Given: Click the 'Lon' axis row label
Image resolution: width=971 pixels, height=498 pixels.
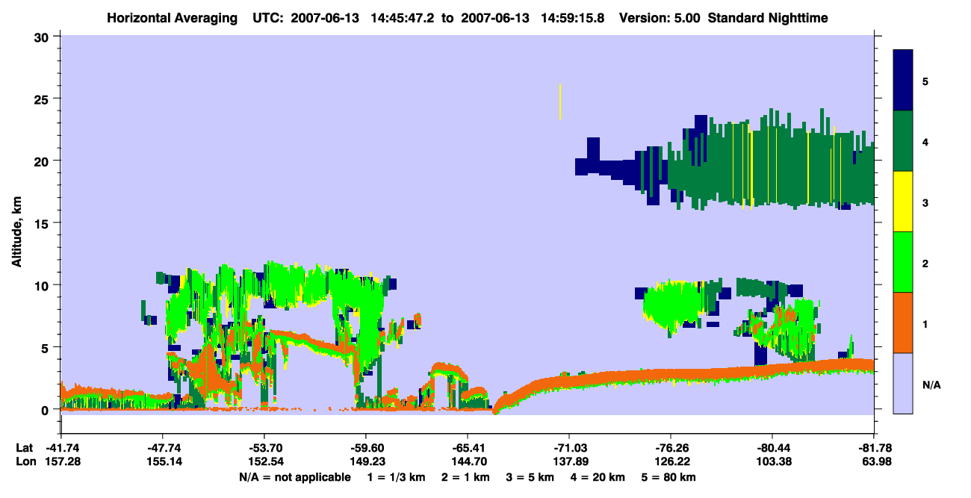Looking at the screenshot, I should click(25, 461).
